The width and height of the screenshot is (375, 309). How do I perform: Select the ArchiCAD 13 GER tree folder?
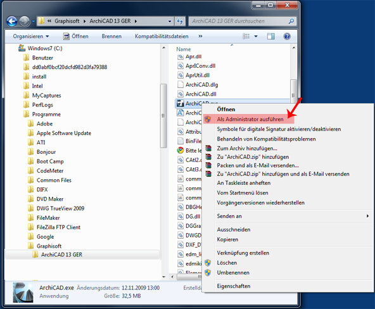click(x=61, y=255)
